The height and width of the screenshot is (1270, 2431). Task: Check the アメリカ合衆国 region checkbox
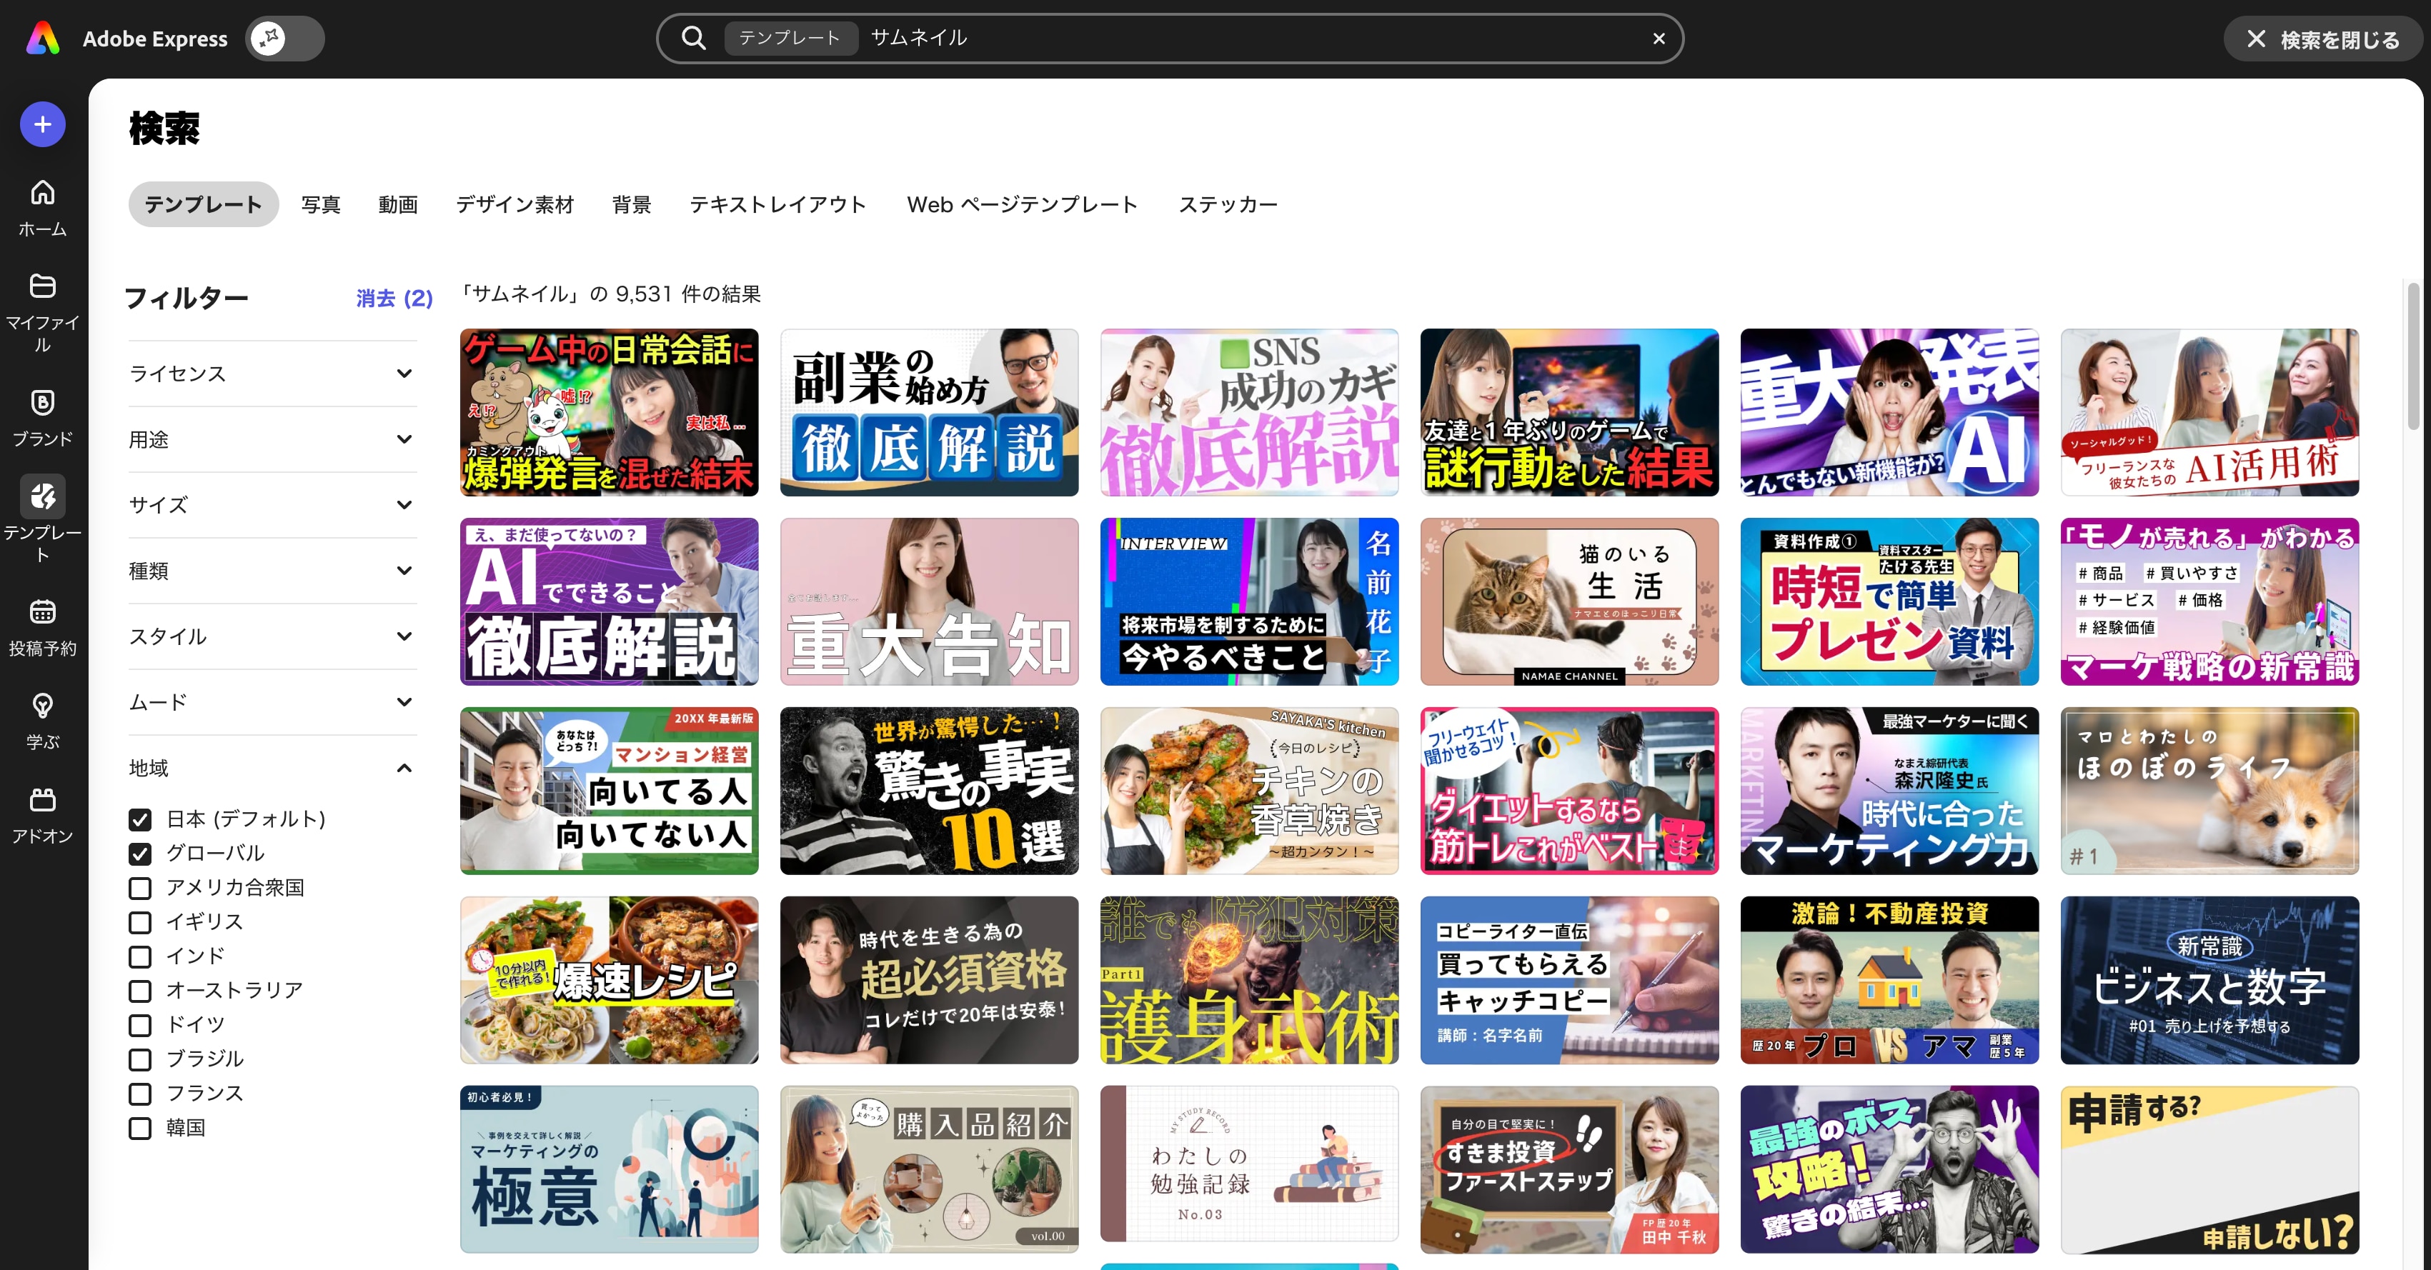pos(139,888)
